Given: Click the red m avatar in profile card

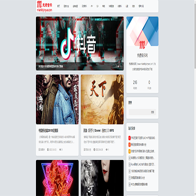Looking at the screenshot, I should 142,45.
